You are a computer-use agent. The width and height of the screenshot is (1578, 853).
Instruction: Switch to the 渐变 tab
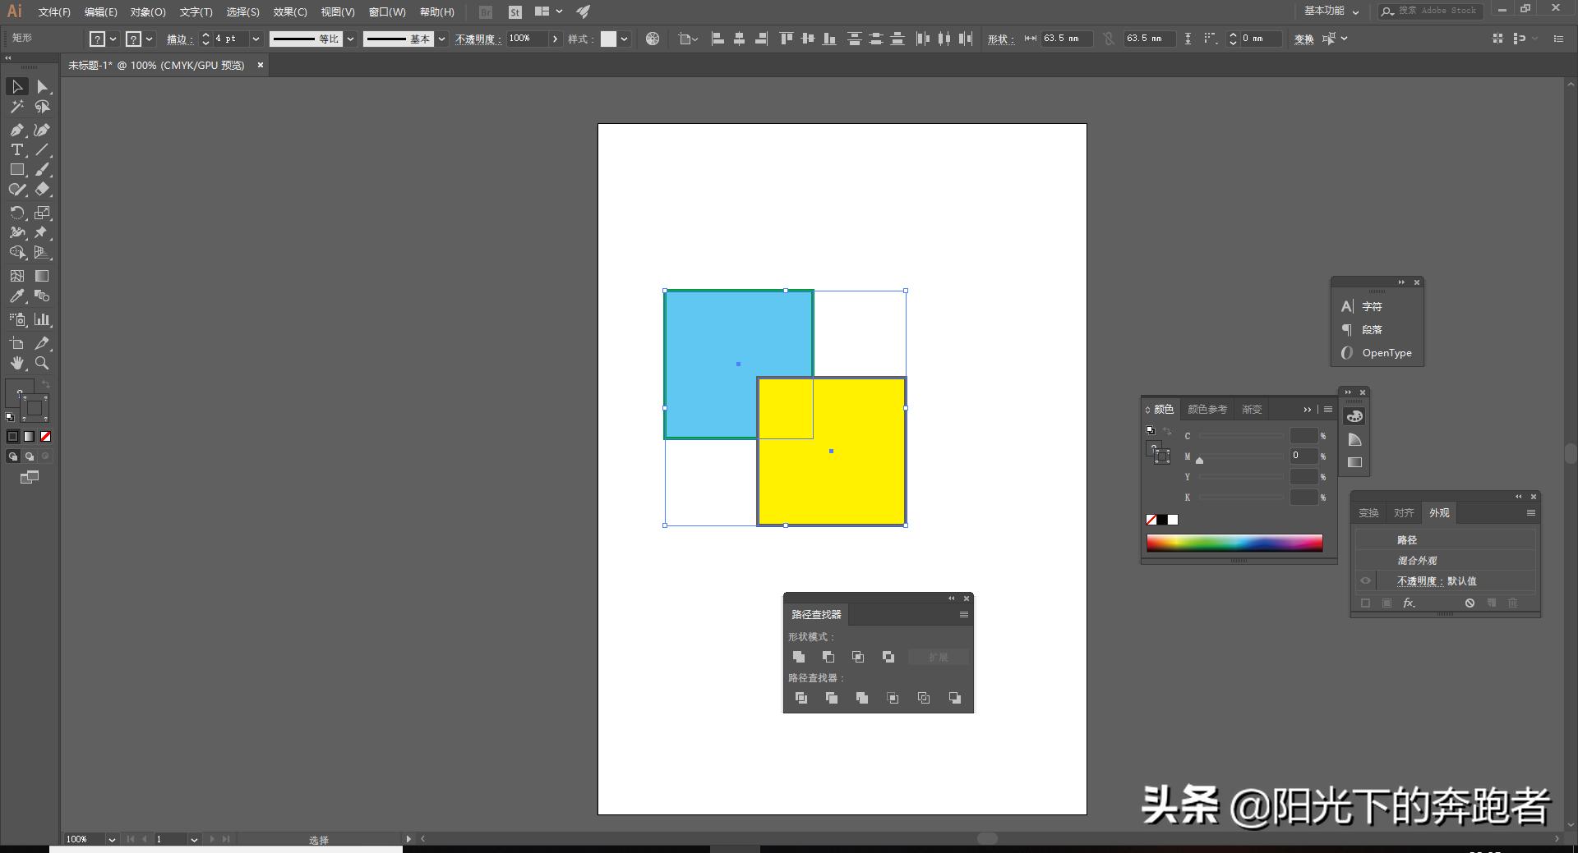pyautogui.click(x=1251, y=409)
